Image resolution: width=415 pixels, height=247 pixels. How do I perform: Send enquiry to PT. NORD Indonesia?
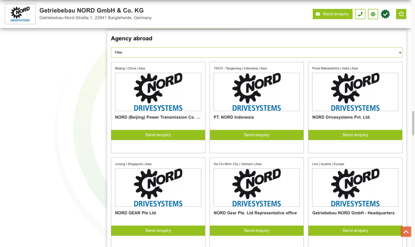point(257,135)
